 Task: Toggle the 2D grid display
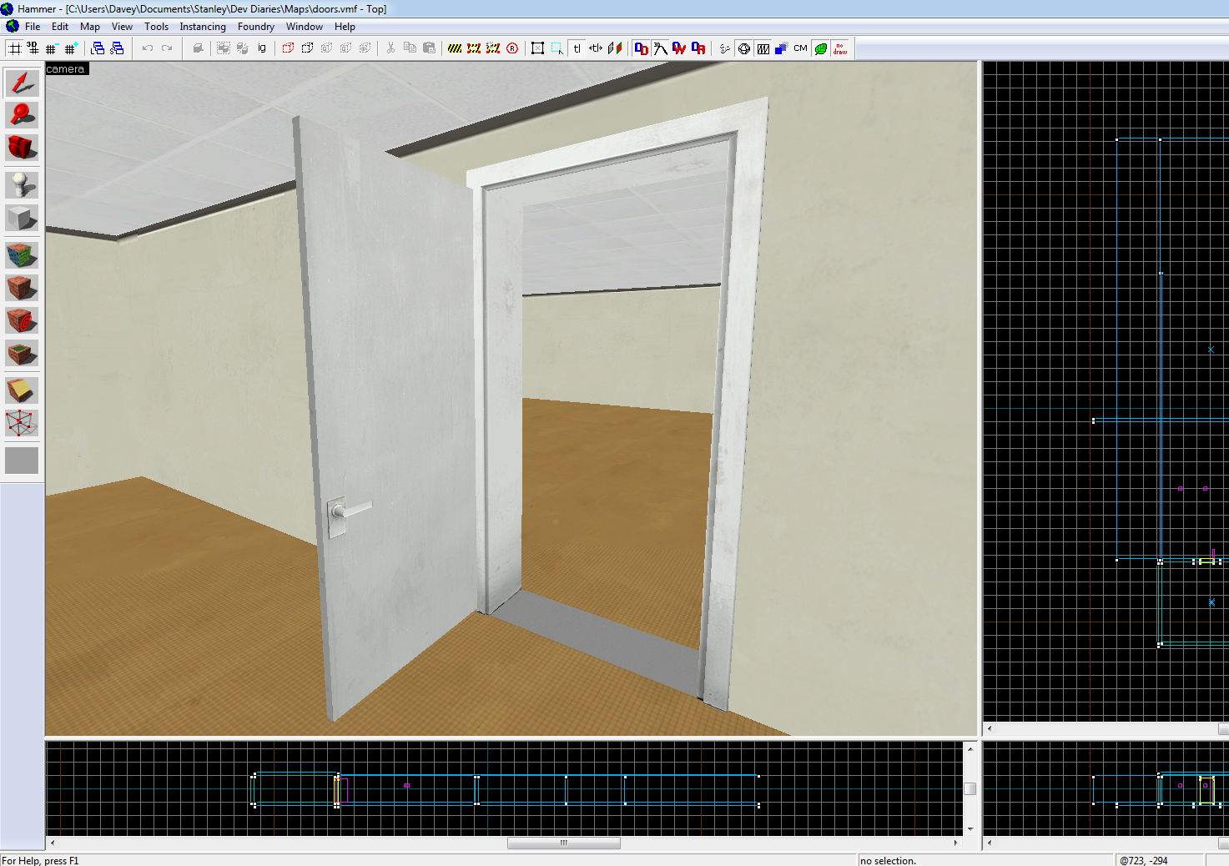coord(14,48)
